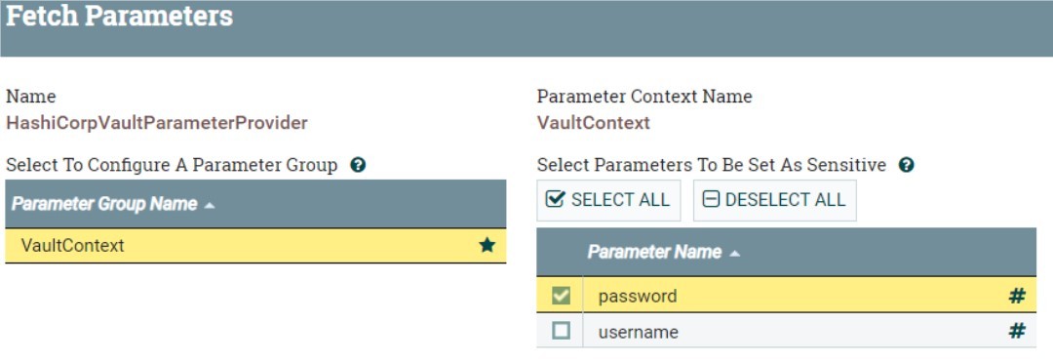1053x364 pixels.
Task: Open help icon beside Parameter Group label
Action: click(358, 165)
